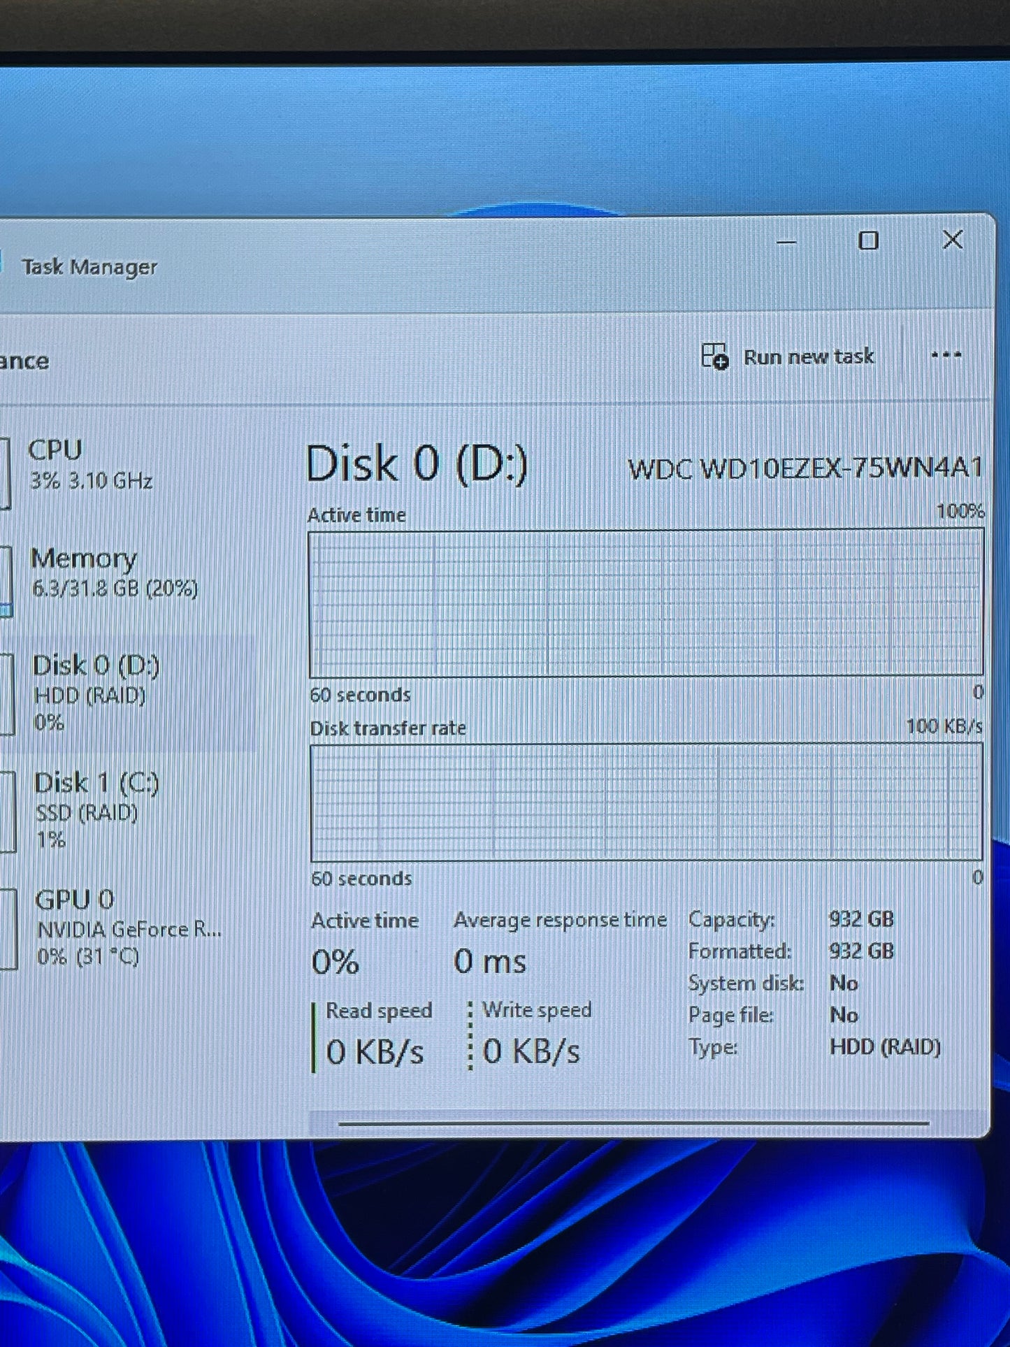Click the Write speed 0 KB/s value
Screen dimensions: 1010x1347
tap(531, 1051)
